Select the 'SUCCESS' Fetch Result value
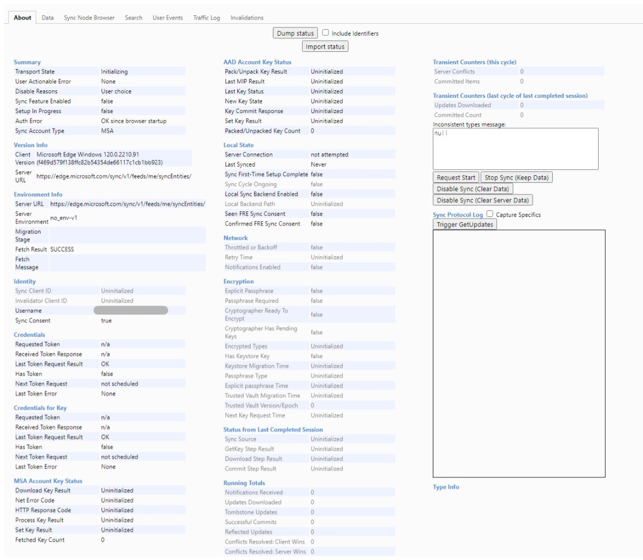643x560 pixels. click(x=62, y=249)
